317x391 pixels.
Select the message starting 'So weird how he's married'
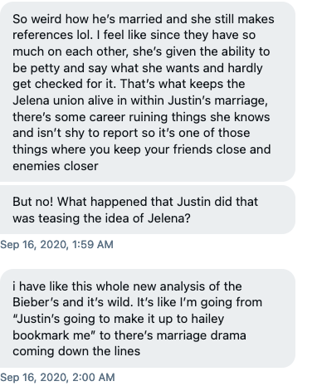[x=148, y=91]
